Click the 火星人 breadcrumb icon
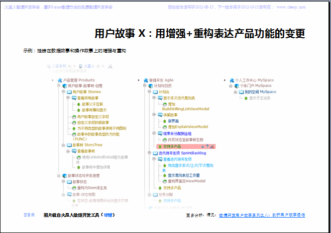The image size is (331, 233). point(81,66)
